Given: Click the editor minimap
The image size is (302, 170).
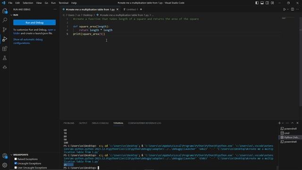Looking at the screenshot, I should pyautogui.click(x=288, y=18).
